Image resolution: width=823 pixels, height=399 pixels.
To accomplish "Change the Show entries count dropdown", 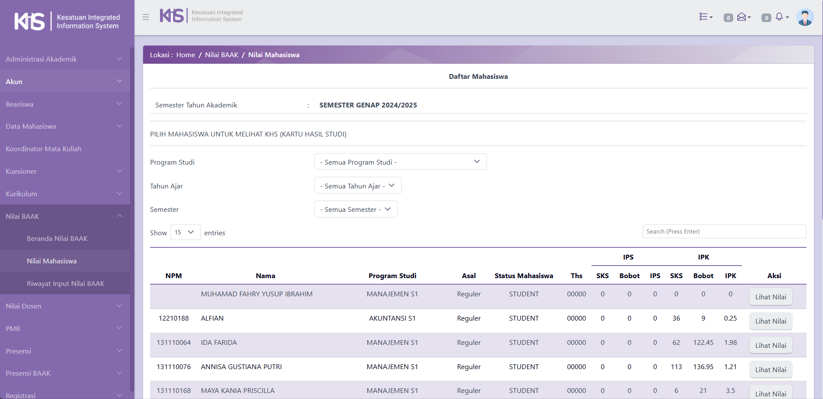I will (185, 233).
